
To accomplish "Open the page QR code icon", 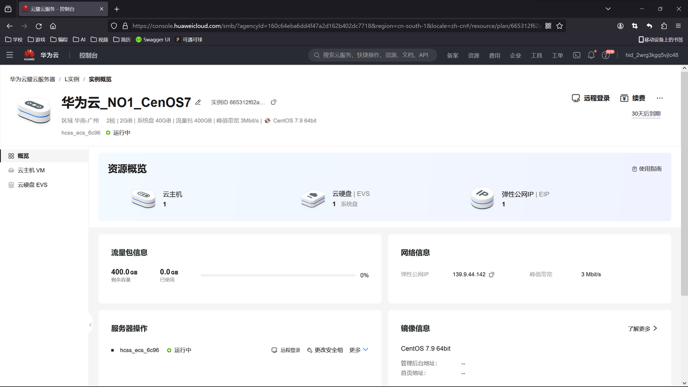I will tap(548, 26).
